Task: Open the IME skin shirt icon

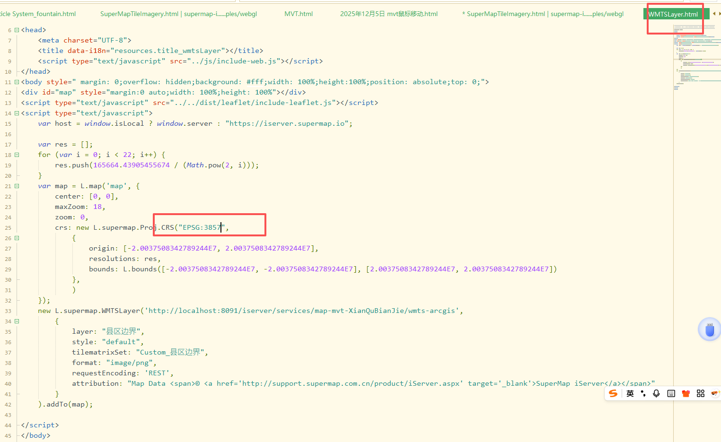Action: click(686, 393)
